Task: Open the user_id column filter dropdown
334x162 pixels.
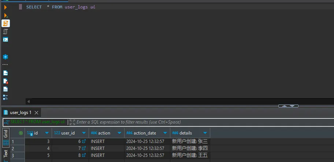Action: pos(84,133)
